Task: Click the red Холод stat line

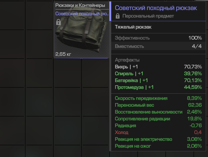Action: click(158, 132)
